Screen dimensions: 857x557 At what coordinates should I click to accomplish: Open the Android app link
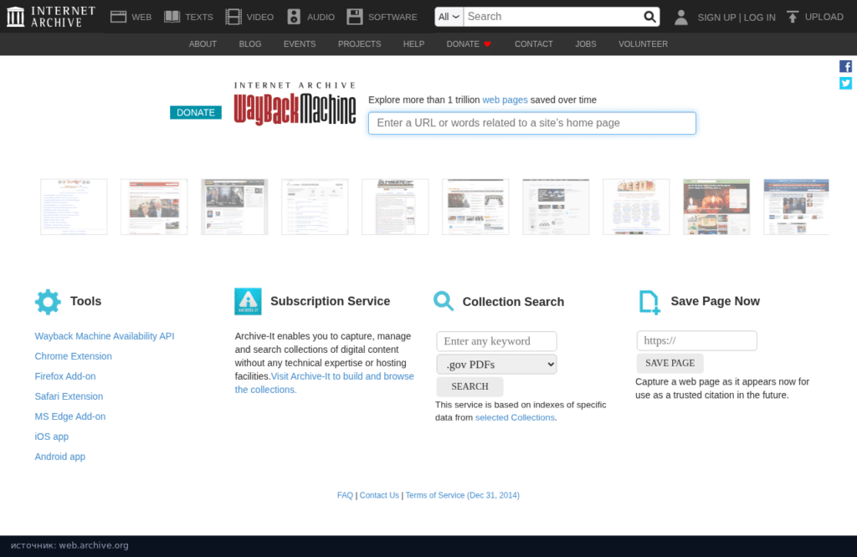click(x=60, y=457)
